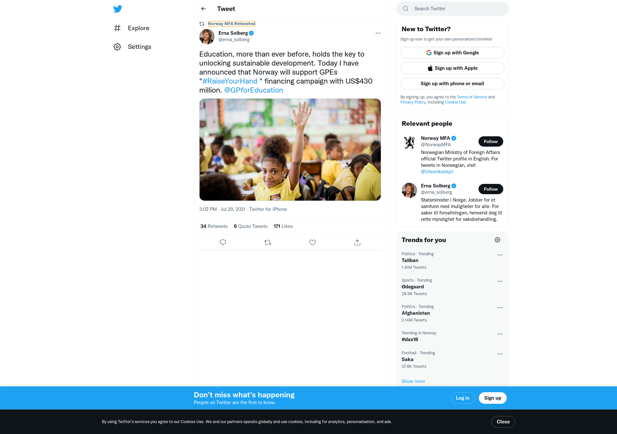617x434 pixels.
Task: Open more options on Erna Solberg's tweet
Action: (378, 33)
